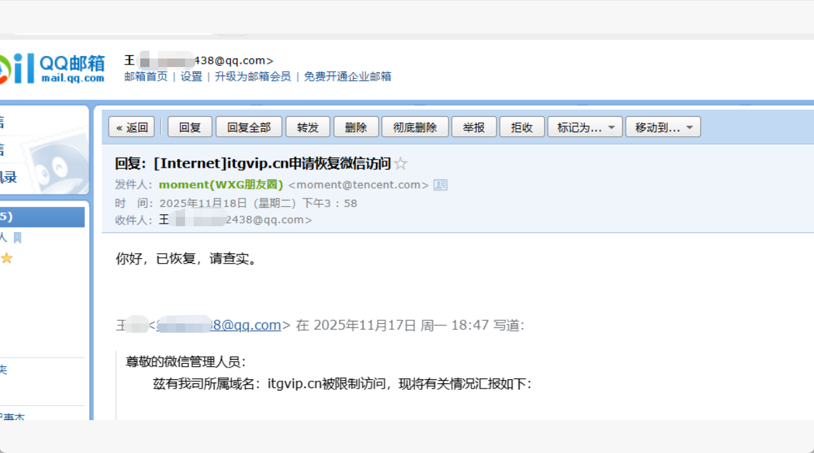This screenshot has width=814, height=453.
Task: Open the 移动到 dropdown
Action: click(x=663, y=128)
